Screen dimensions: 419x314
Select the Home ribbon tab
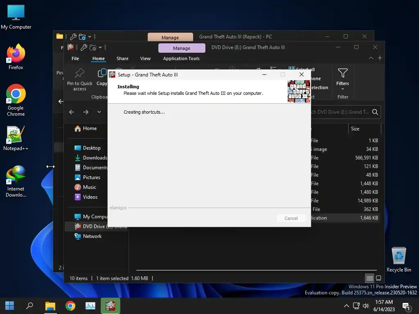pyautogui.click(x=99, y=58)
